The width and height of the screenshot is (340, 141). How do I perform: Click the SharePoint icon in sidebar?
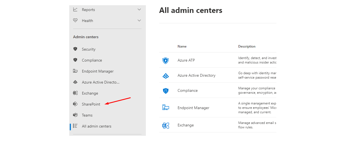click(x=75, y=104)
